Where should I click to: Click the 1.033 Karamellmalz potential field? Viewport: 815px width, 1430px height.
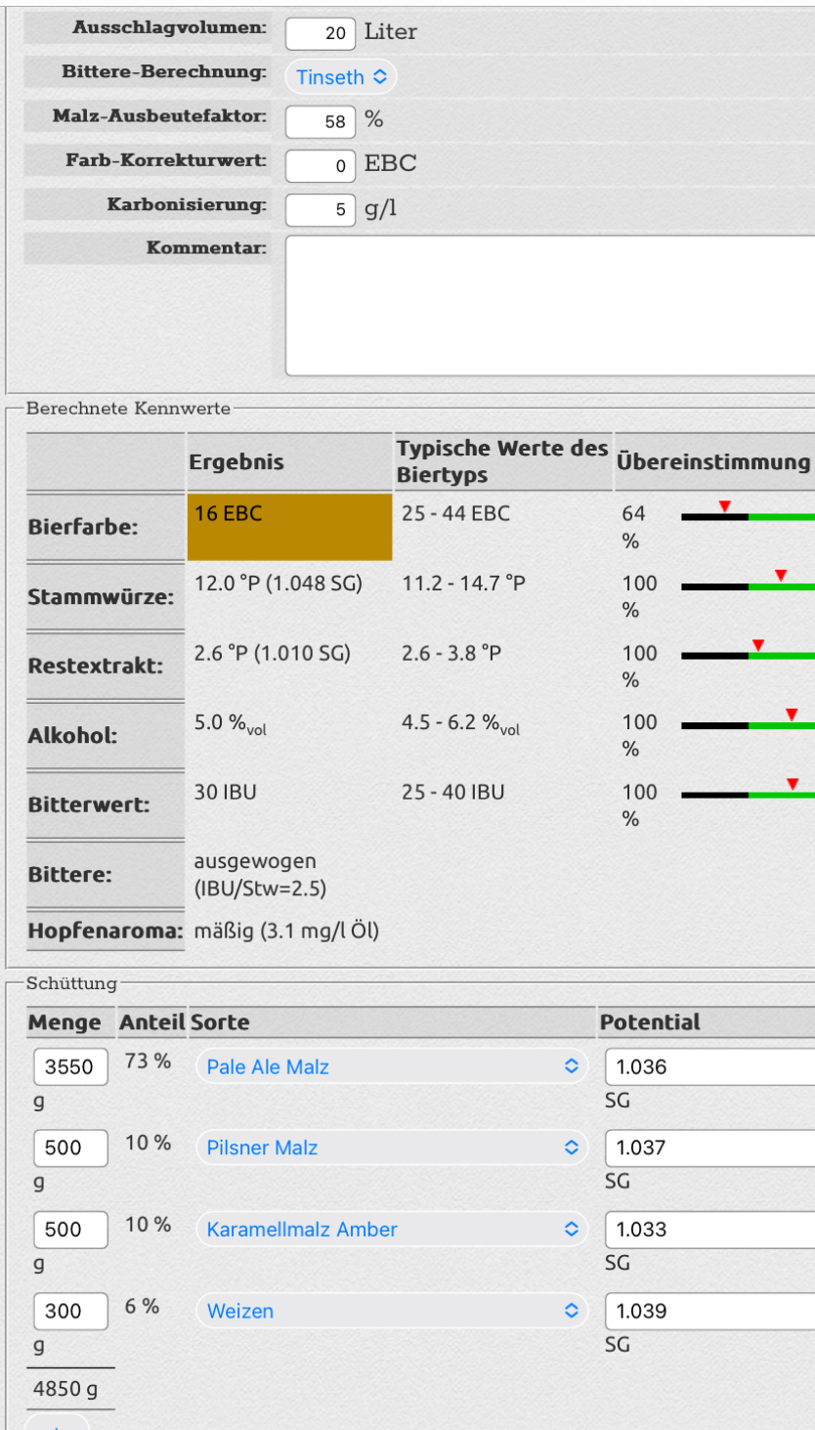pyautogui.click(x=708, y=1230)
